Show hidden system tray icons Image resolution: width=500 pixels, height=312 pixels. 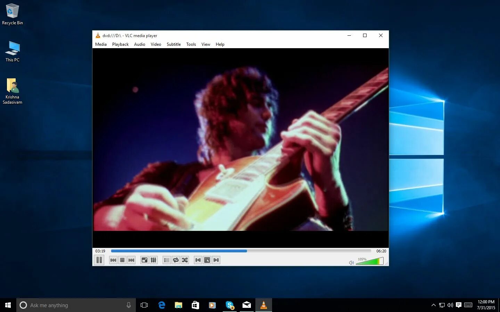point(433,305)
